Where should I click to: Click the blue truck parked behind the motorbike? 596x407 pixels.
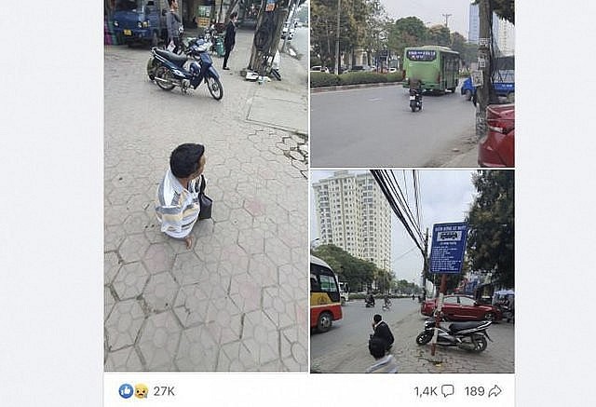pos(133,22)
